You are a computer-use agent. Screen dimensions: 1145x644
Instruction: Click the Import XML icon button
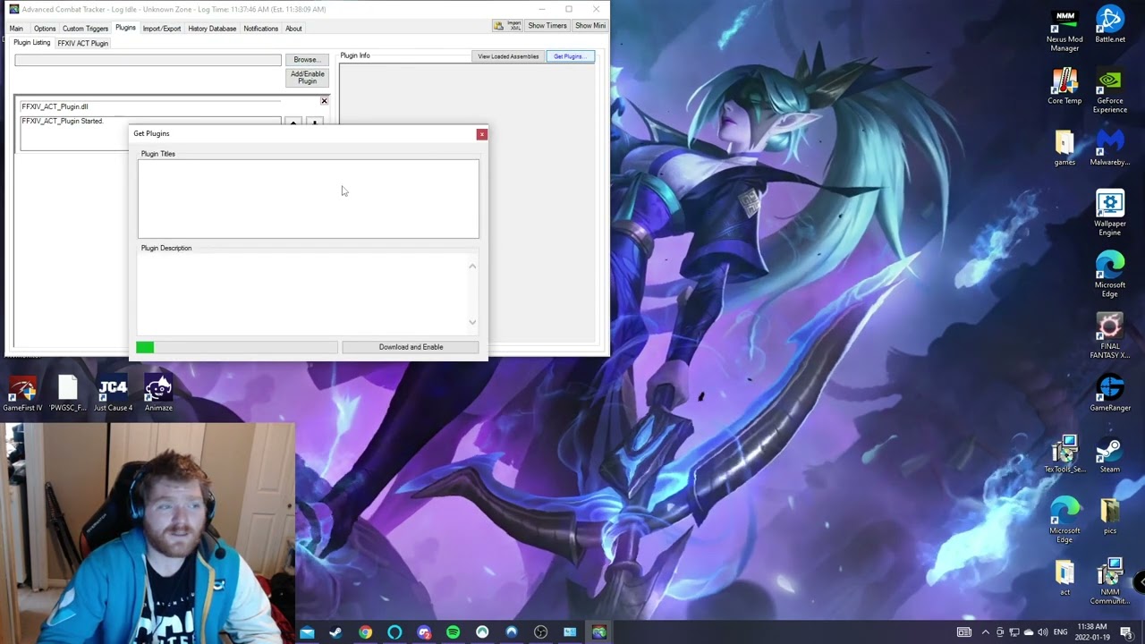tap(508, 25)
